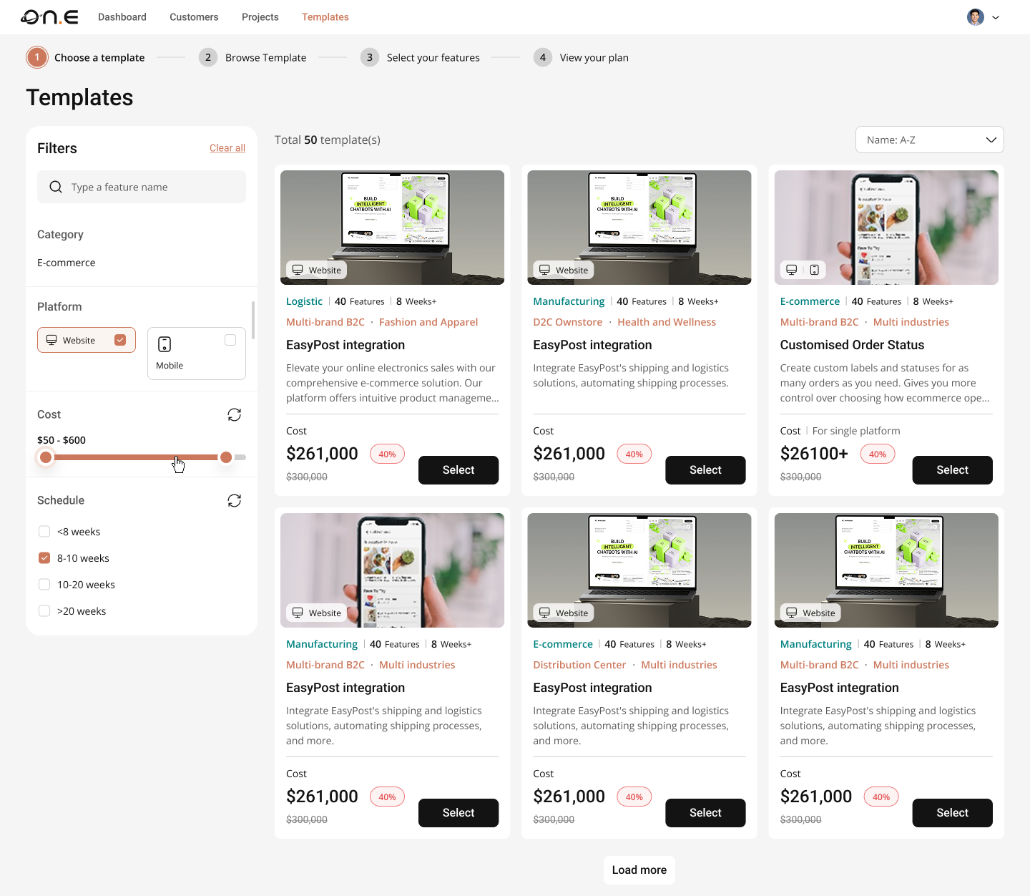The image size is (1030, 896).
Task: Click the mobile phone icon in Platform
Action: click(x=165, y=344)
